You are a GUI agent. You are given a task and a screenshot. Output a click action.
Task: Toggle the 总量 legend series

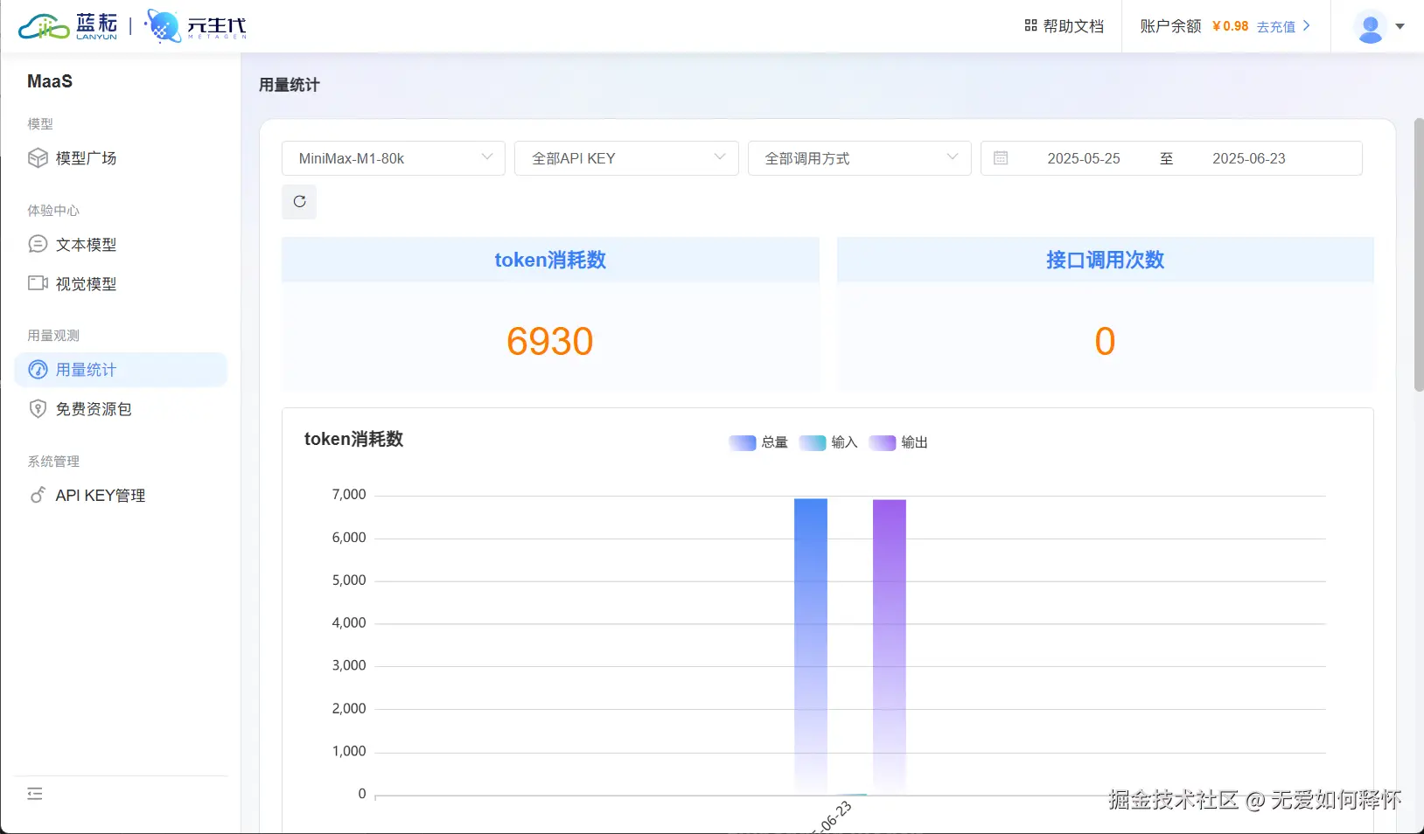pos(758,442)
